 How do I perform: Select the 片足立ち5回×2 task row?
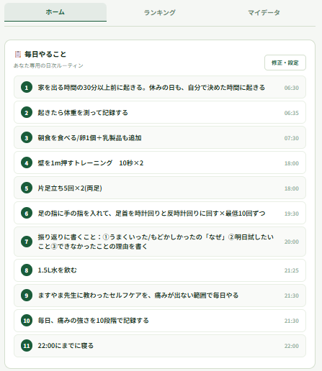tap(160, 188)
